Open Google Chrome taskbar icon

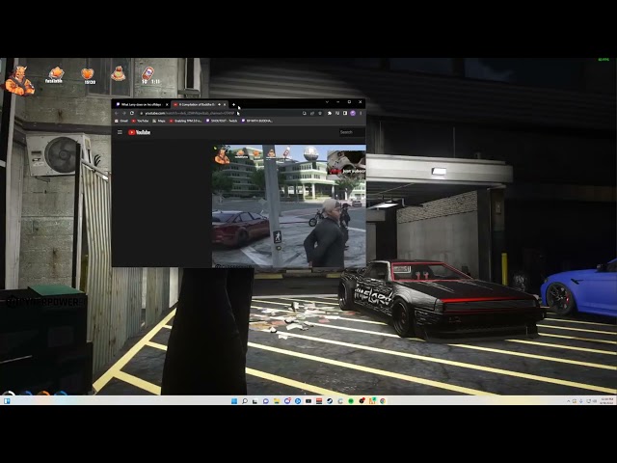click(383, 401)
